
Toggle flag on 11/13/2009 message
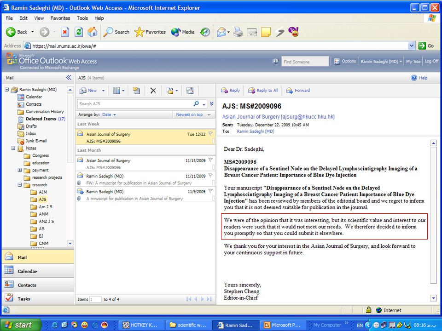point(210,160)
